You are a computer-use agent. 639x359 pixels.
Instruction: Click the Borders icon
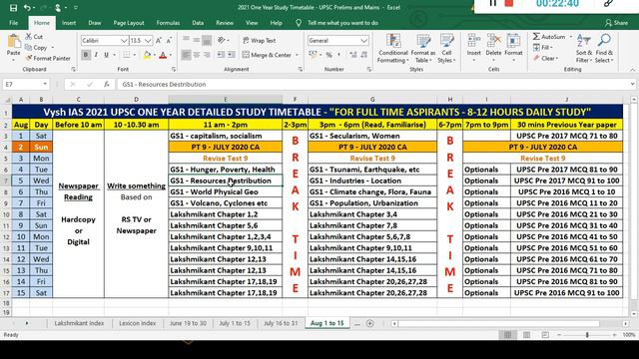click(127, 55)
